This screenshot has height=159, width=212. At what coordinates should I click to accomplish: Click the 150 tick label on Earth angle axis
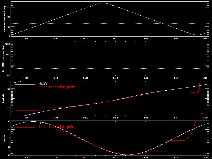(8, 7)
